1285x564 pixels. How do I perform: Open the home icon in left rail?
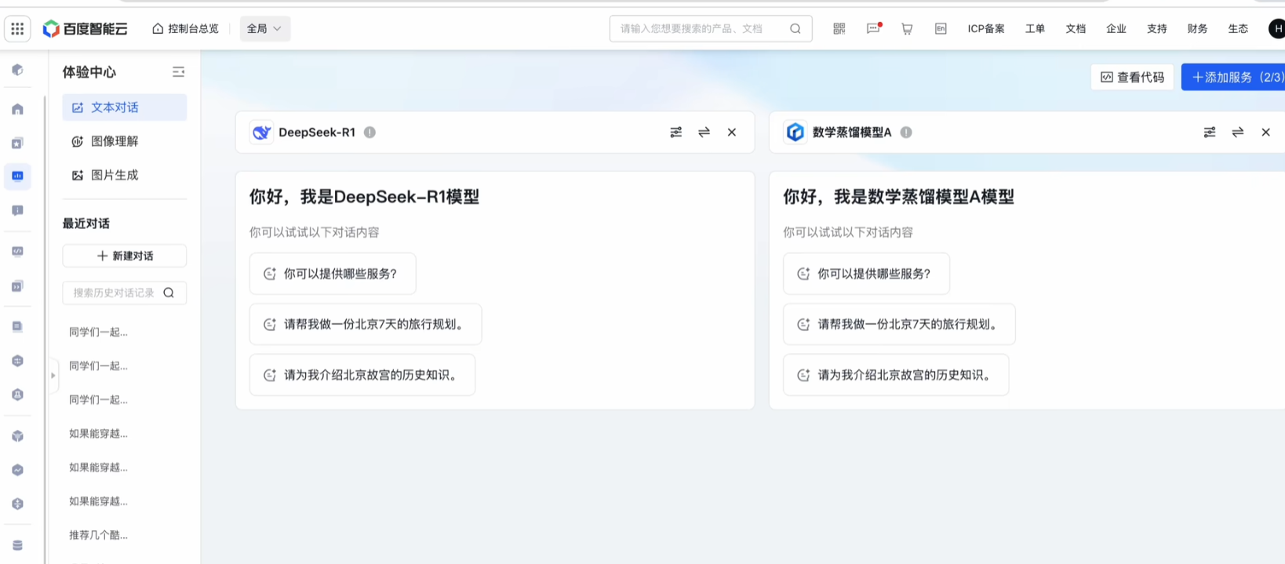click(x=17, y=109)
